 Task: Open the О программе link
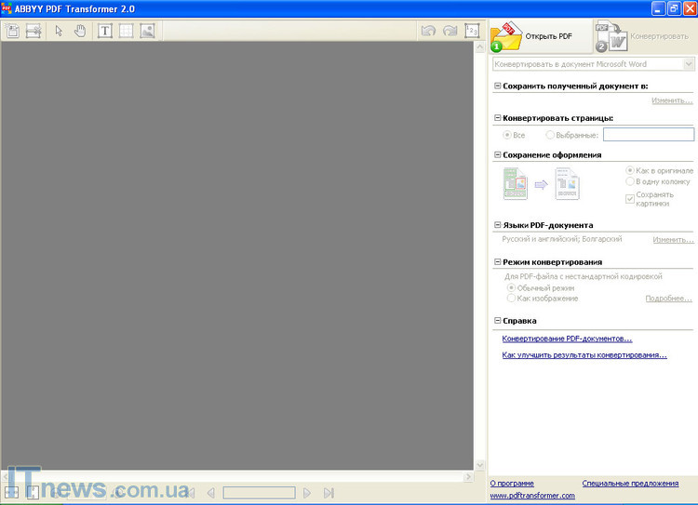point(512,484)
